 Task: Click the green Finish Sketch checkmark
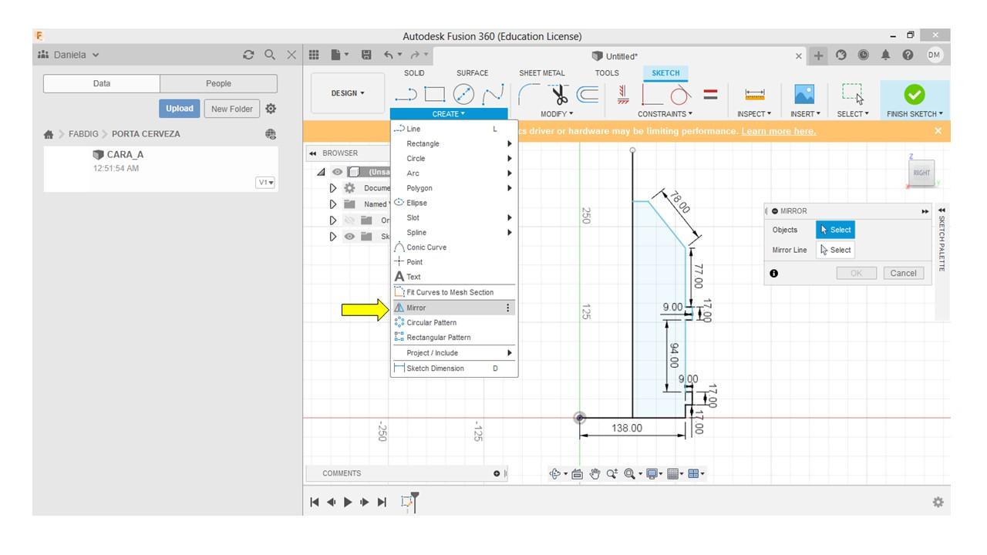coord(914,94)
